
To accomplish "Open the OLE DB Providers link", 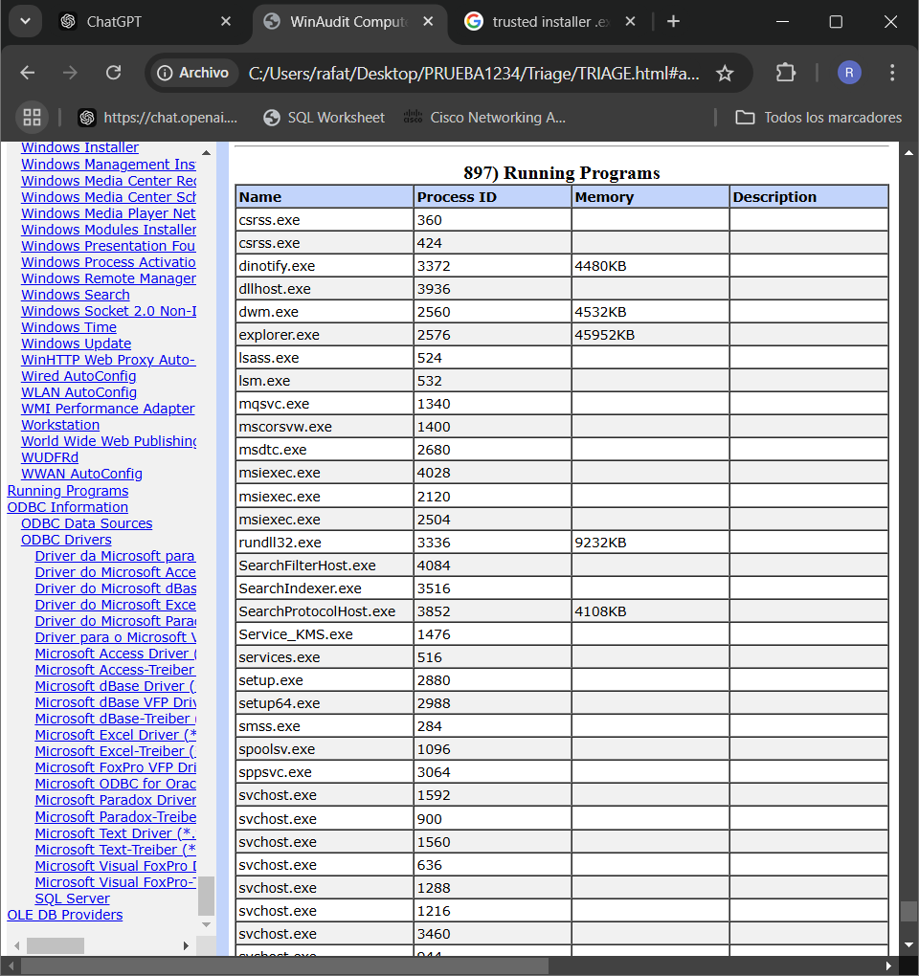I will click(x=65, y=915).
